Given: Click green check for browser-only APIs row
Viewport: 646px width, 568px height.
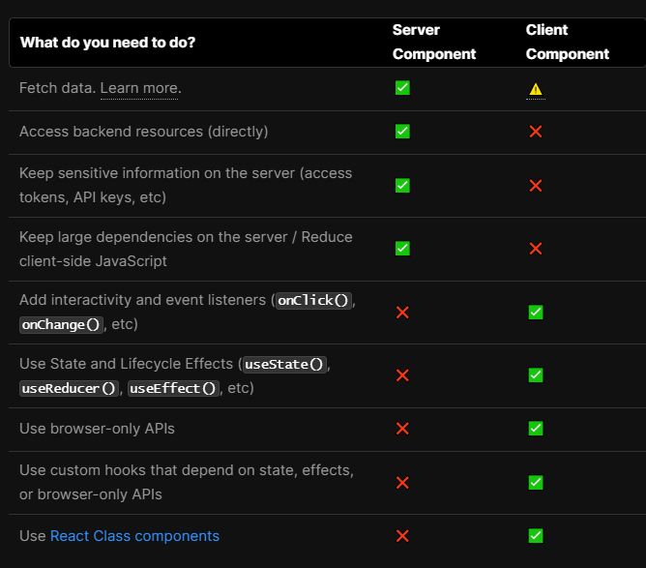Looking at the screenshot, I should [536, 429].
